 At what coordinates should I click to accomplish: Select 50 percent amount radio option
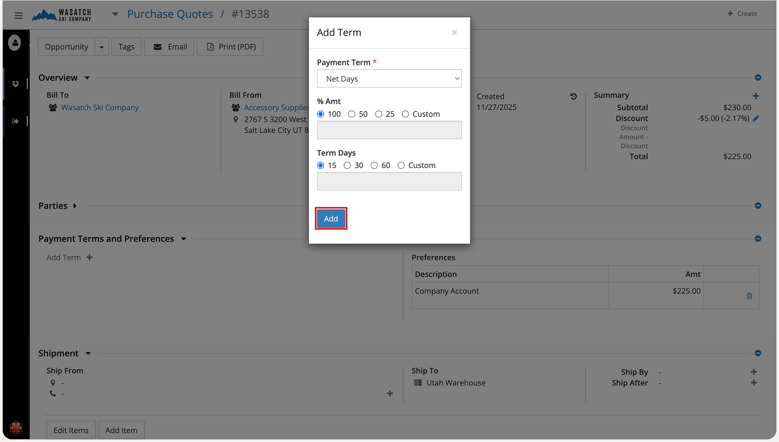[x=352, y=114]
